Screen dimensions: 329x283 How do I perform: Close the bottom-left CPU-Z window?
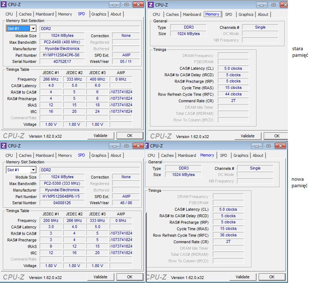pyautogui.click(x=139, y=146)
